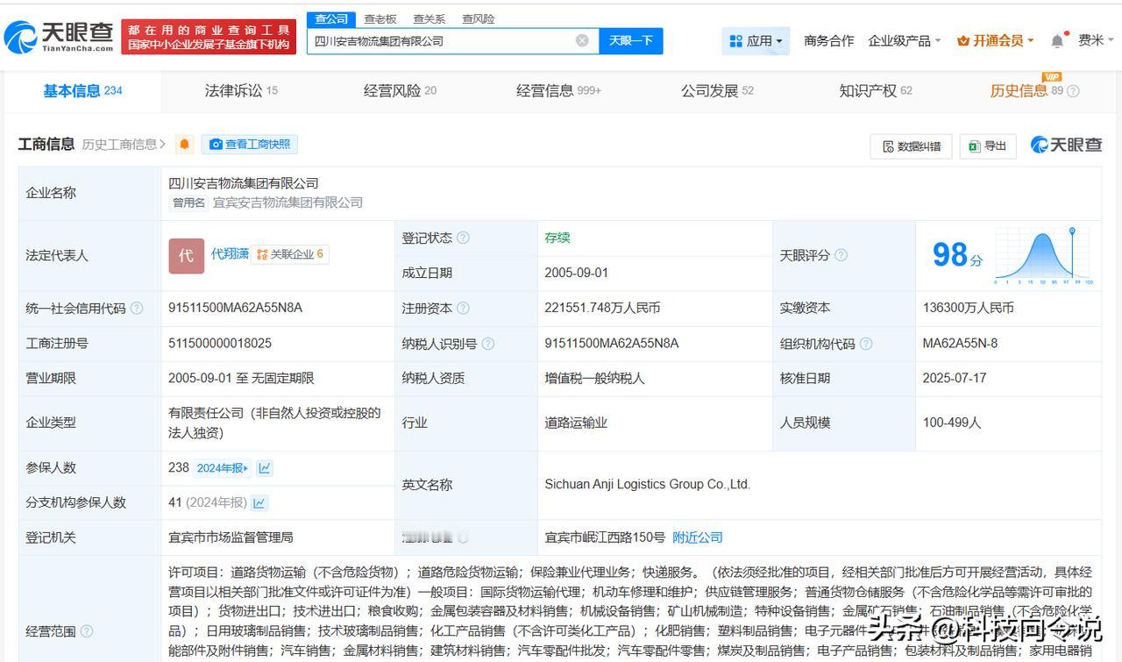Screen dimensions: 1122x662
Task: Click the 98分 score value
Action: 957,255
